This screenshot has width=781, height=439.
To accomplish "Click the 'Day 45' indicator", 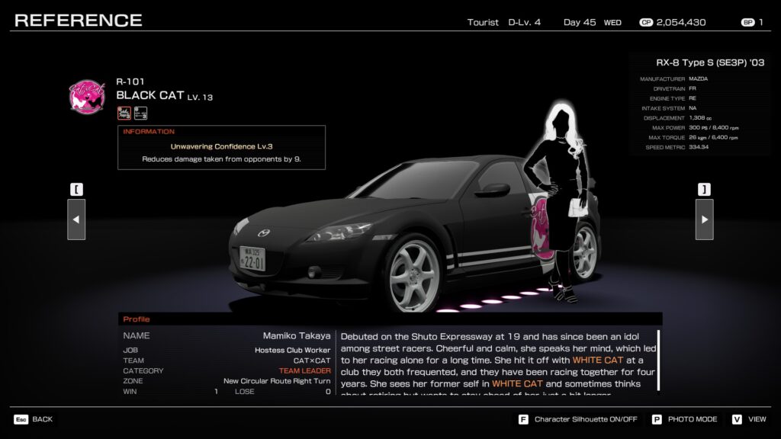I will click(x=580, y=22).
